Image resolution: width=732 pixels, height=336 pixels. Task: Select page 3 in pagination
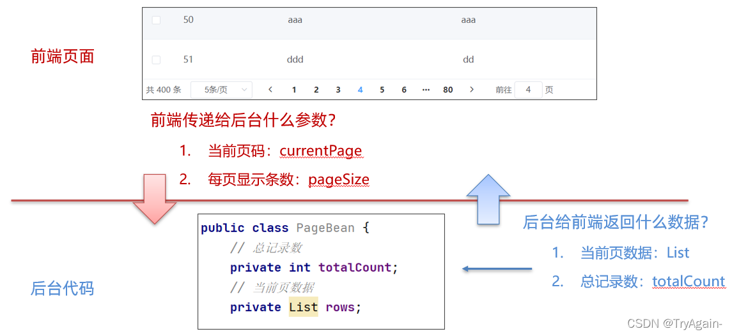(x=338, y=91)
